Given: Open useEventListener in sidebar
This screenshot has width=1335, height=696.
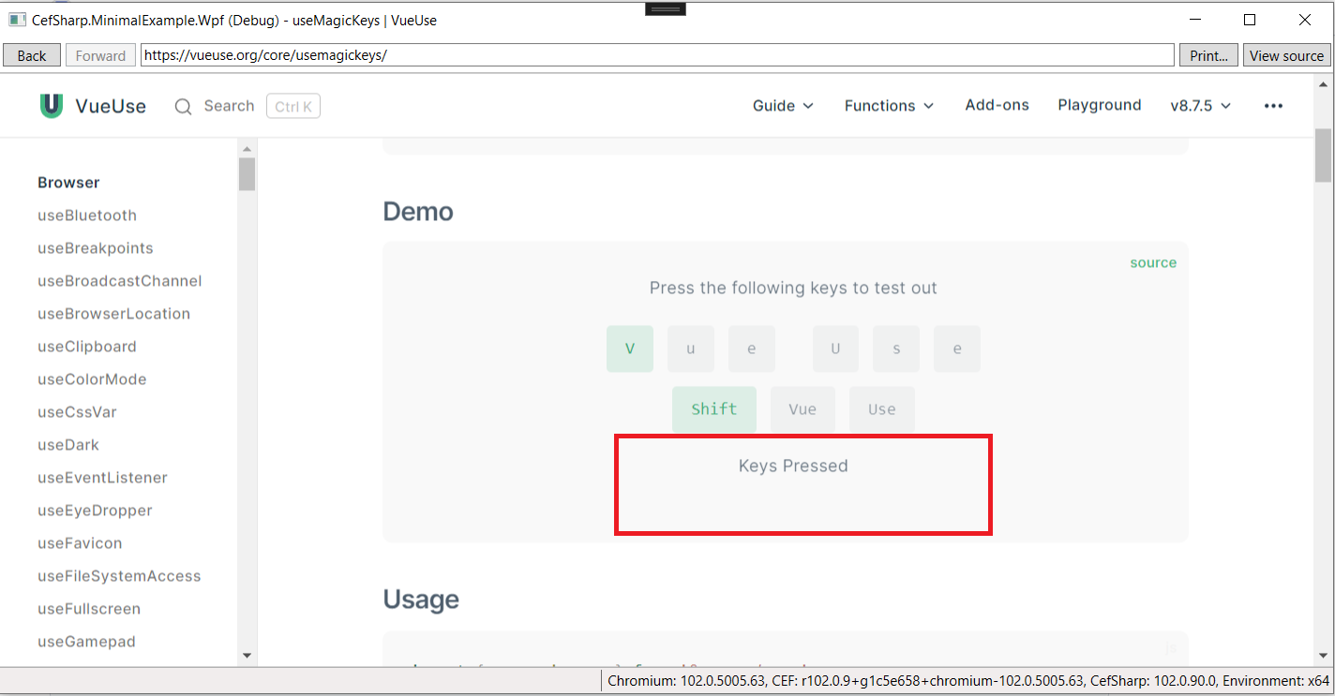Looking at the screenshot, I should tap(103, 478).
